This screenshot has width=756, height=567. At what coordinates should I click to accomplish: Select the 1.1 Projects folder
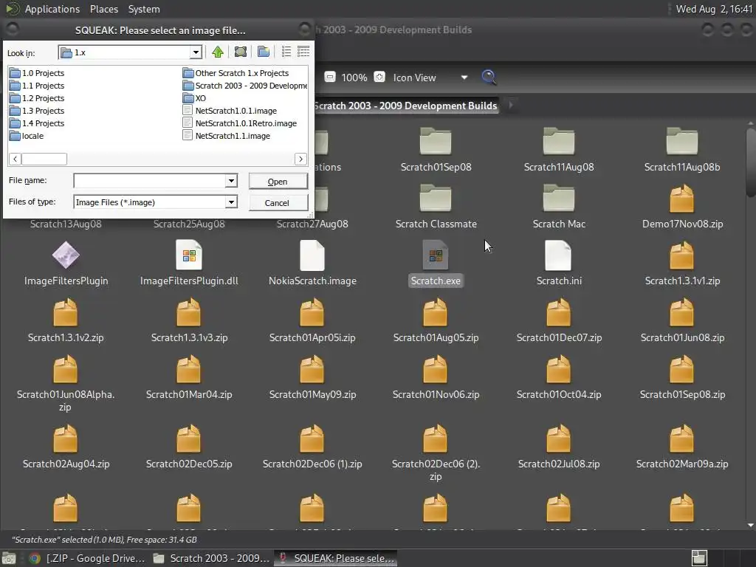pyautogui.click(x=37, y=86)
